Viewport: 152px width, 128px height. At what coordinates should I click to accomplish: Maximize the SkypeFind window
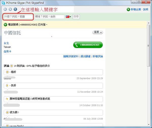(x=139, y=2)
